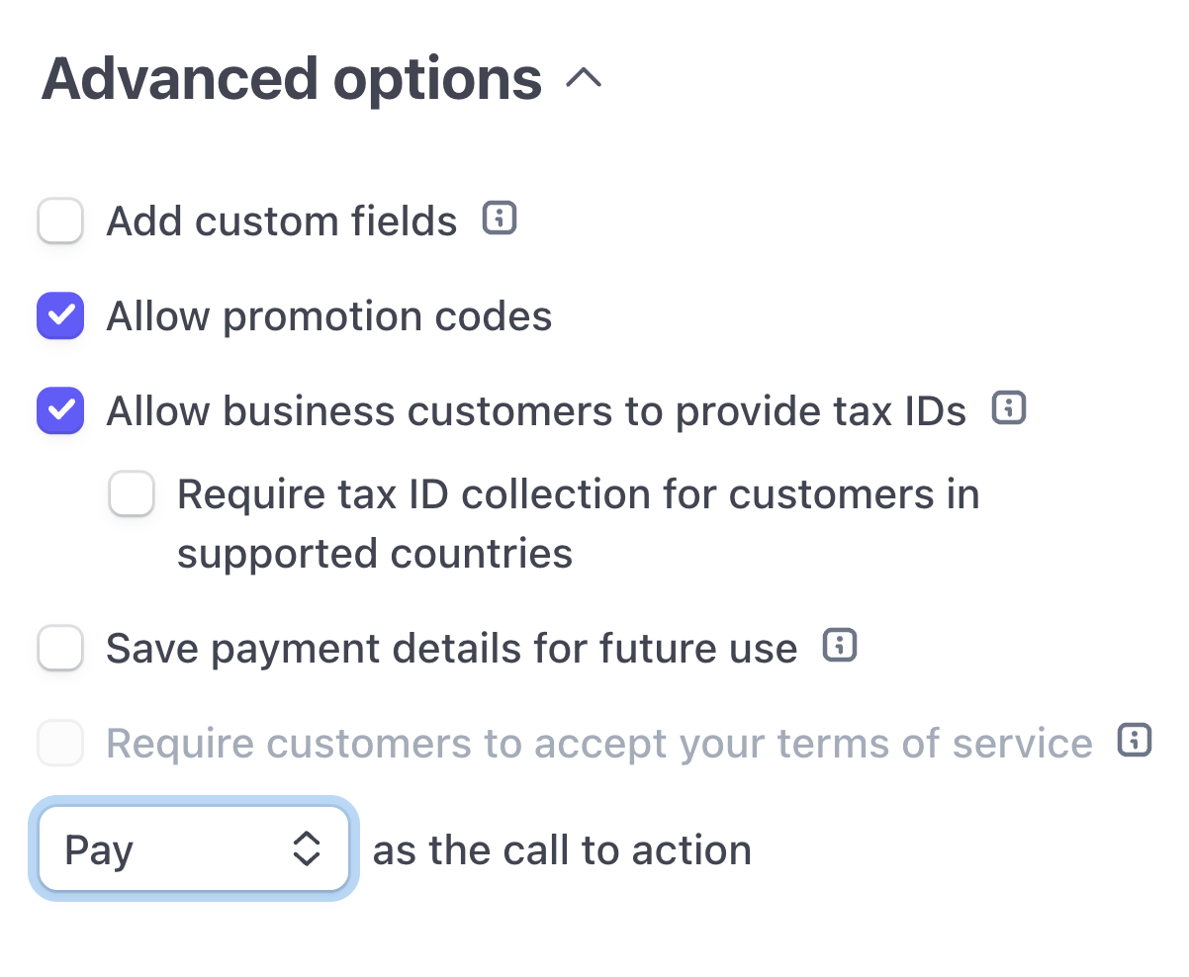Uncheck Allow promotion codes checkbox
Screen dimensions: 1189x977
(60, 315)
